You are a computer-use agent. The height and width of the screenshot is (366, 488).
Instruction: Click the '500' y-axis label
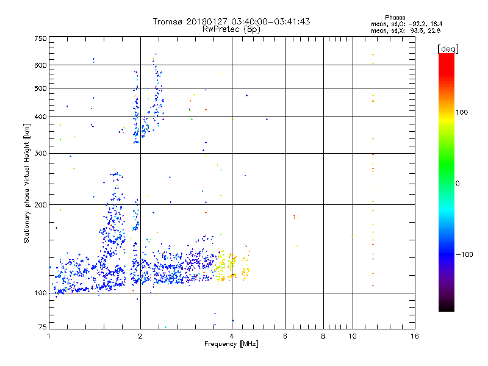pyautogui.click(x=40, y=88)
